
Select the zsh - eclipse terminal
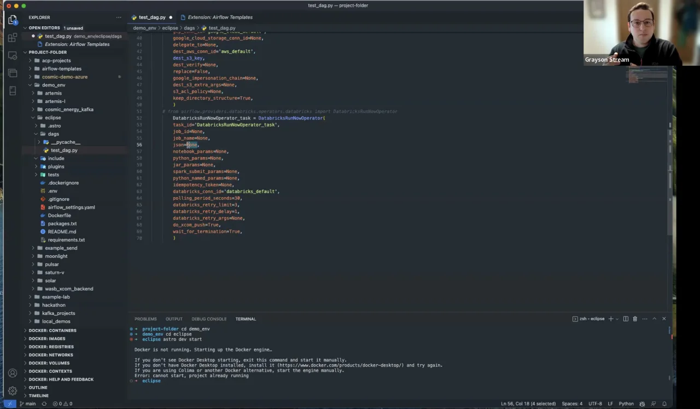(x=588, y=319)
